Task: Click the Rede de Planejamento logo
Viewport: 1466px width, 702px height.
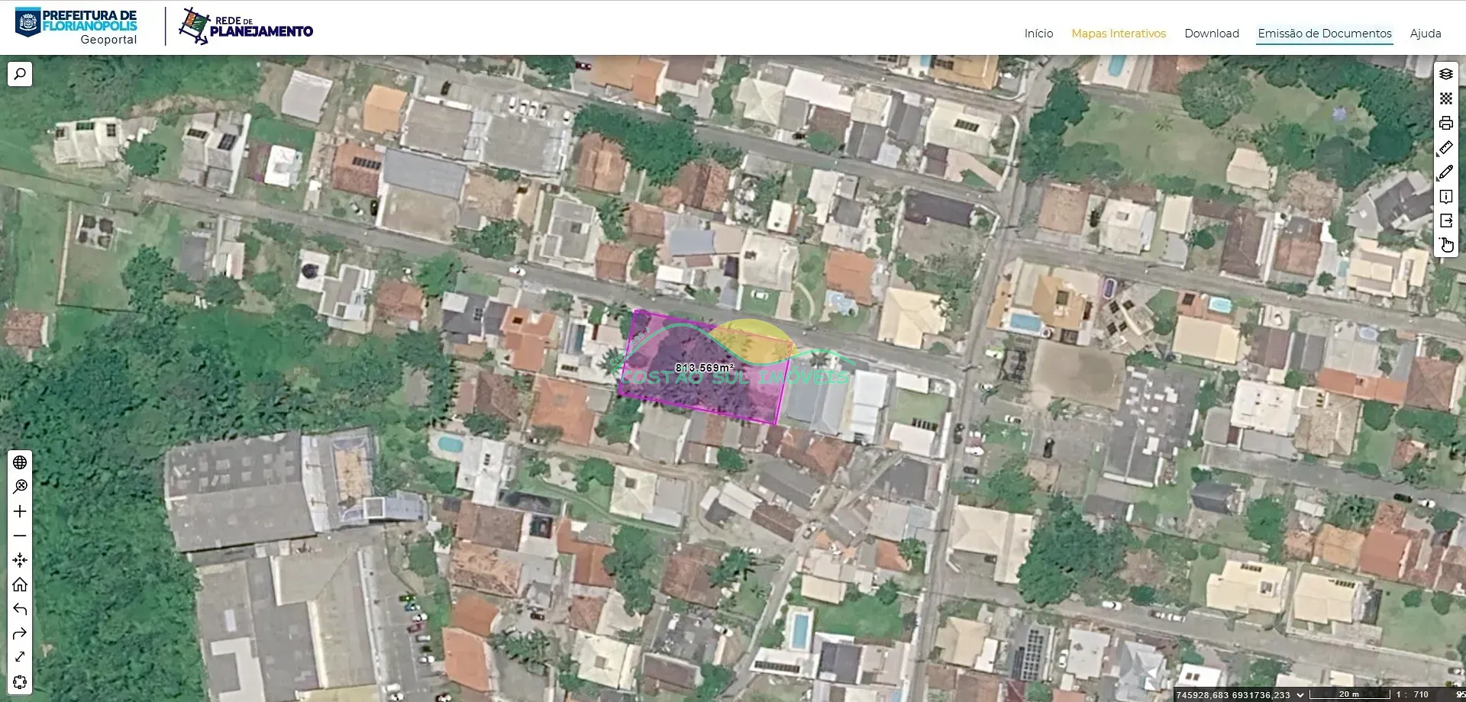Action: pos(246,27)
